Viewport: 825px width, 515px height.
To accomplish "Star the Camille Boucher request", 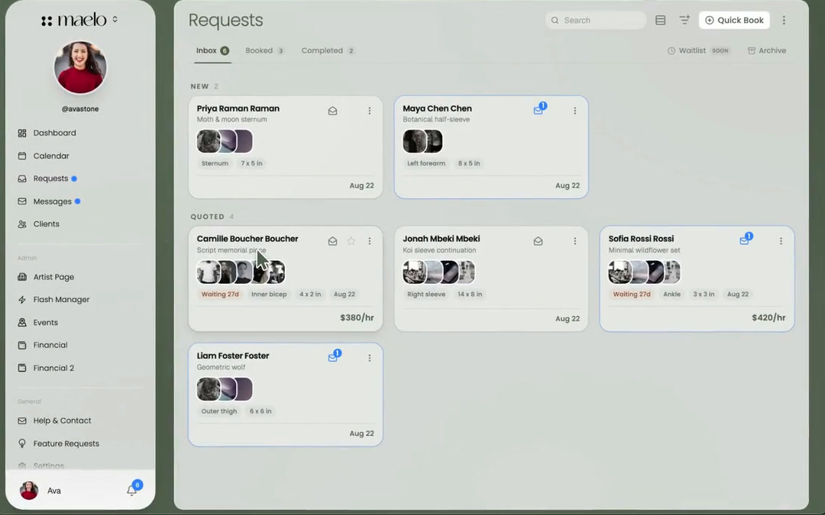I will coord(351,241).
